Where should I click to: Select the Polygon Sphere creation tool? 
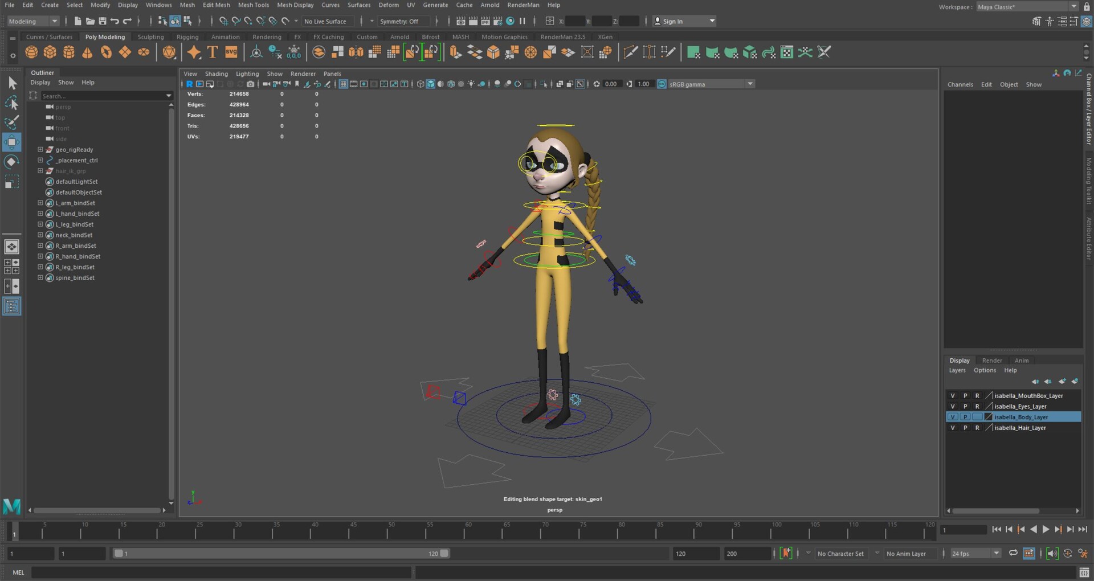(31, 52)
